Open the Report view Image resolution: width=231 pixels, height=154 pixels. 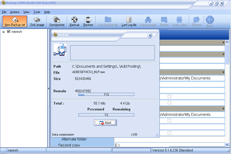(164, 22)
